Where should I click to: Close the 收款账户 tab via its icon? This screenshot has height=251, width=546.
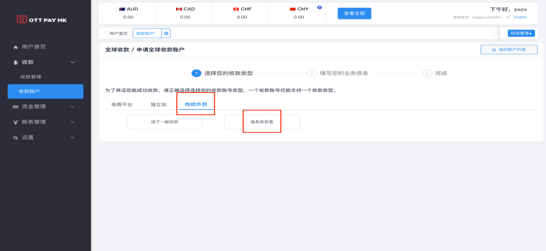click(x=166, y=33)
